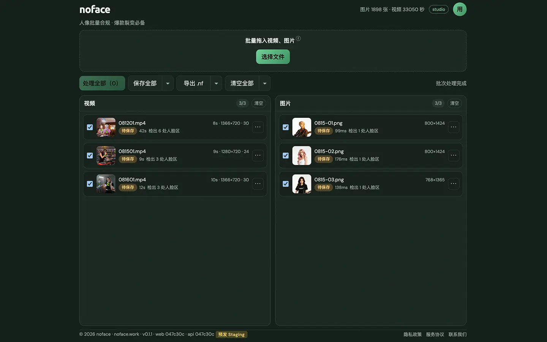Open the 隐私政策 link
Viewport: 547px width, 342px height.
pyautogui.click(x=413, y=334)
